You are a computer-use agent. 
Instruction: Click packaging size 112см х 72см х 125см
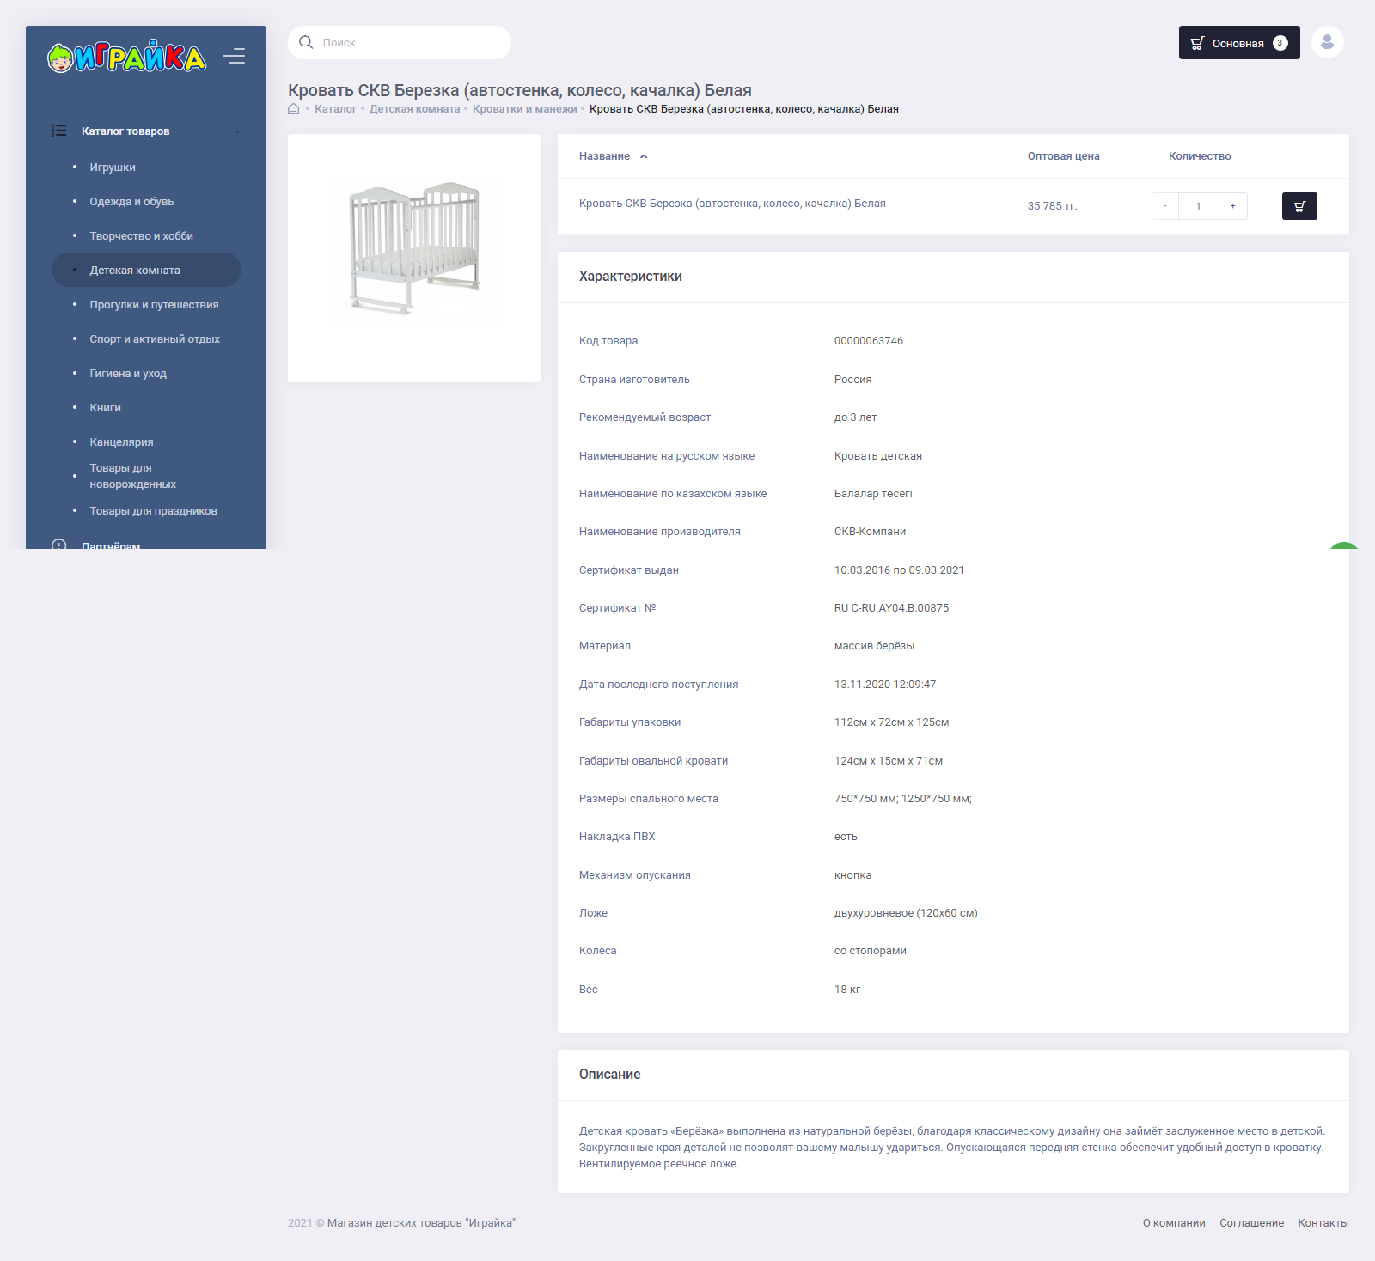(x=892, y=722)
